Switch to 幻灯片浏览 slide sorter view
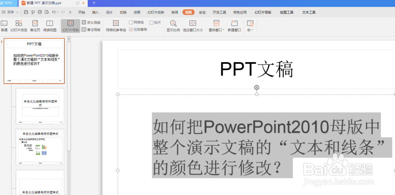 click(19, 26)
